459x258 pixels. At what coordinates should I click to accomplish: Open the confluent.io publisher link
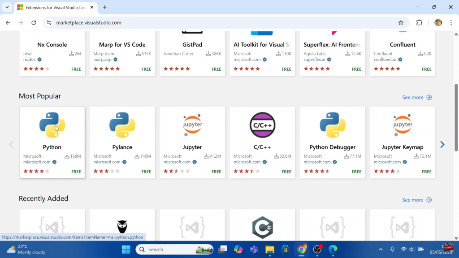[385, 60]
